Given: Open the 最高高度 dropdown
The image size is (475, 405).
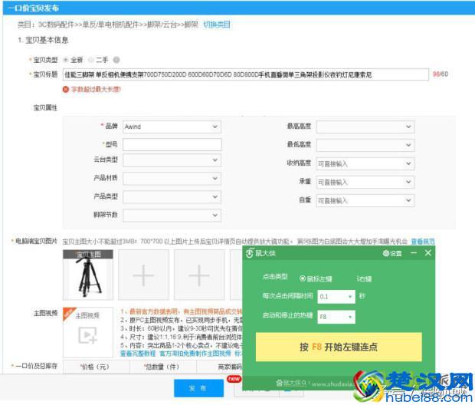Looking at the screenshot, I should tap(365, 127).
